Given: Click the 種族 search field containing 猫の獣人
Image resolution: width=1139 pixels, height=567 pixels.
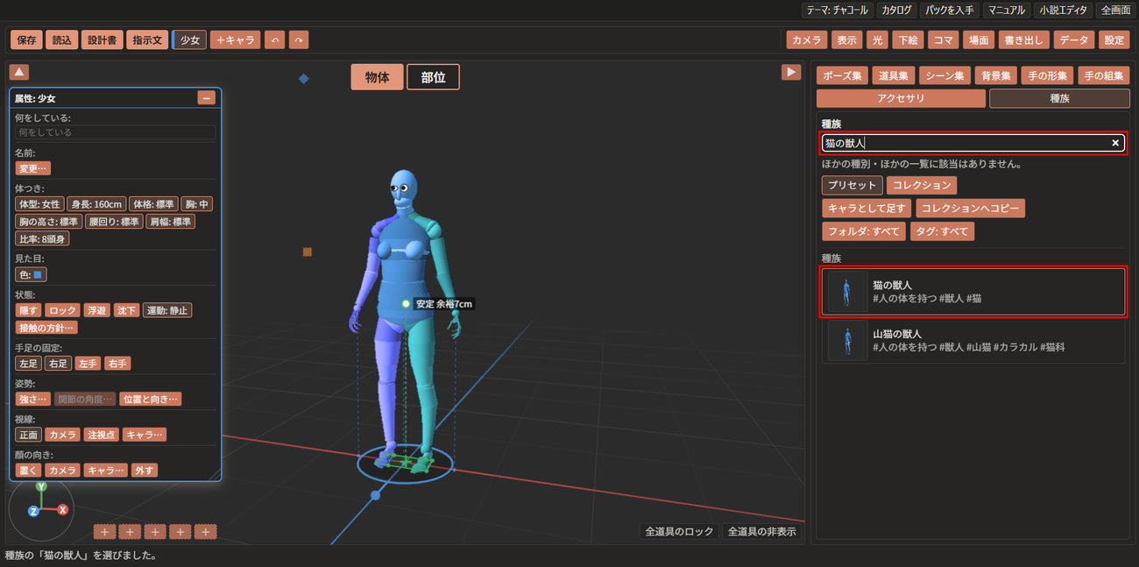Looking at the screenshot, I should pyautogui.click(x=972, y=143).
